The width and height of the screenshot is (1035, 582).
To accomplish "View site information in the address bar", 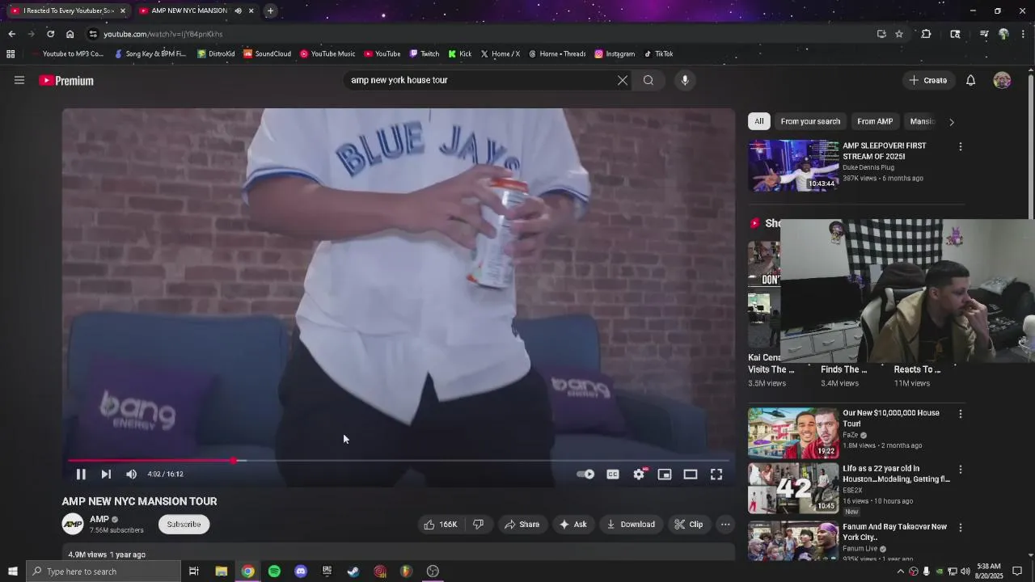I will tap(93, 34).
